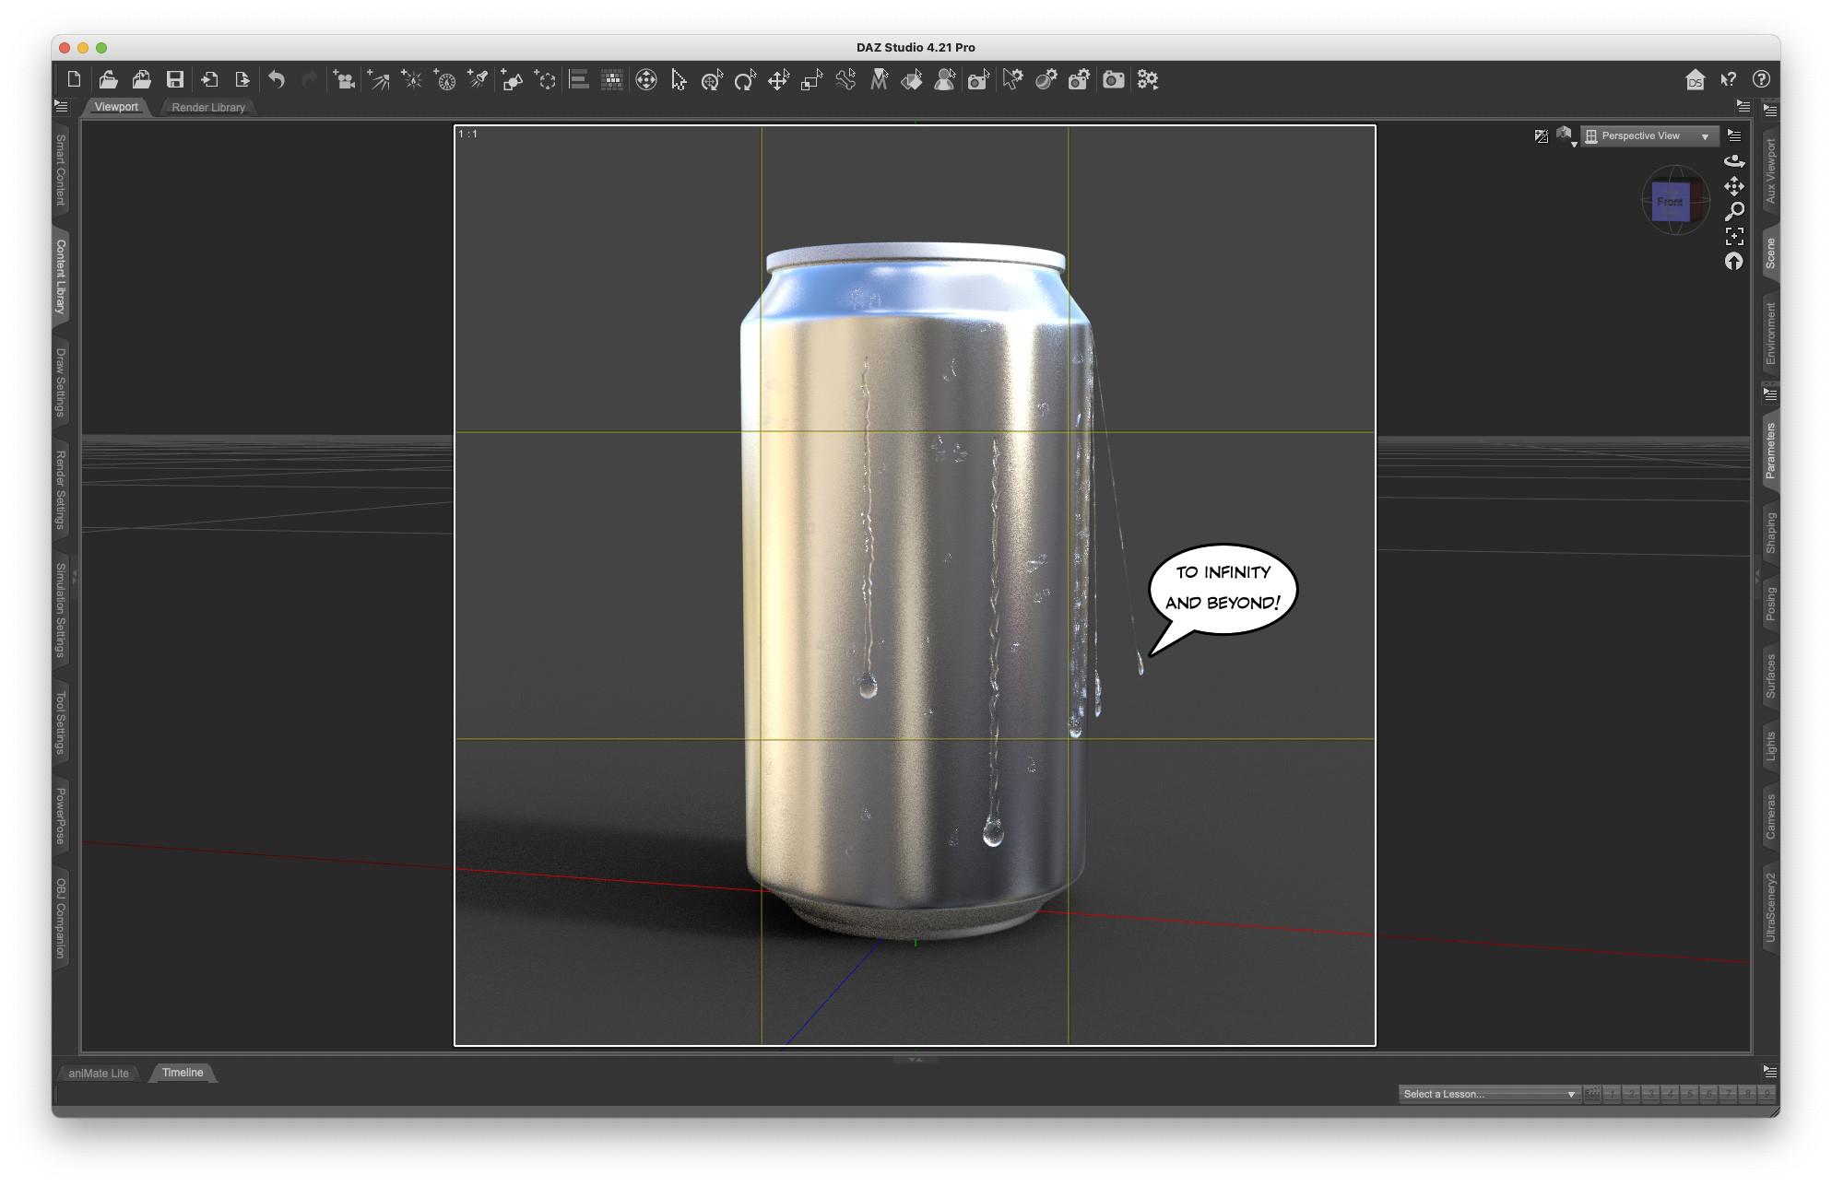Select the Rotate tool in toolbar

tap(744, 80)
